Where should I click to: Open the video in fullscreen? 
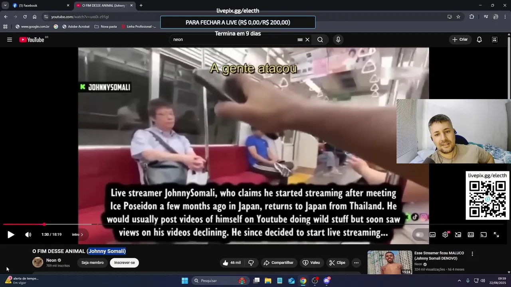point(496,235)
